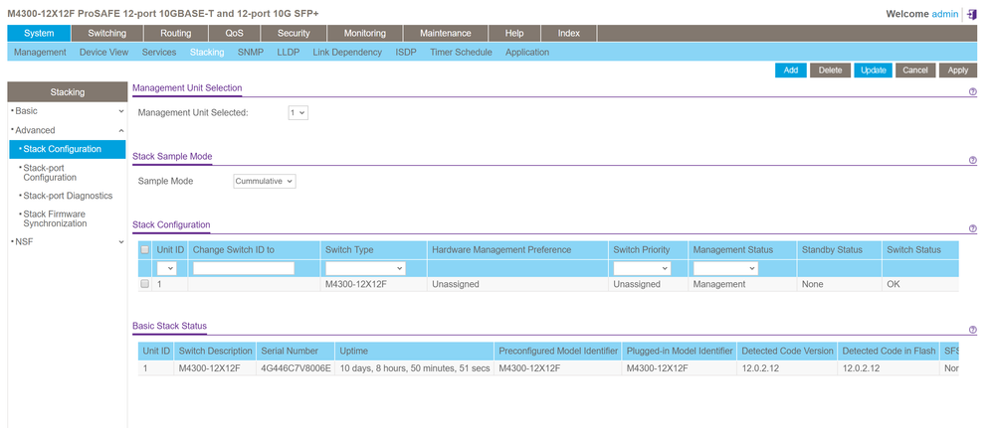Open the Sample Mode Cummulative dropdown
The height and width of the screenshot is (428, 994).
point(265,181)
